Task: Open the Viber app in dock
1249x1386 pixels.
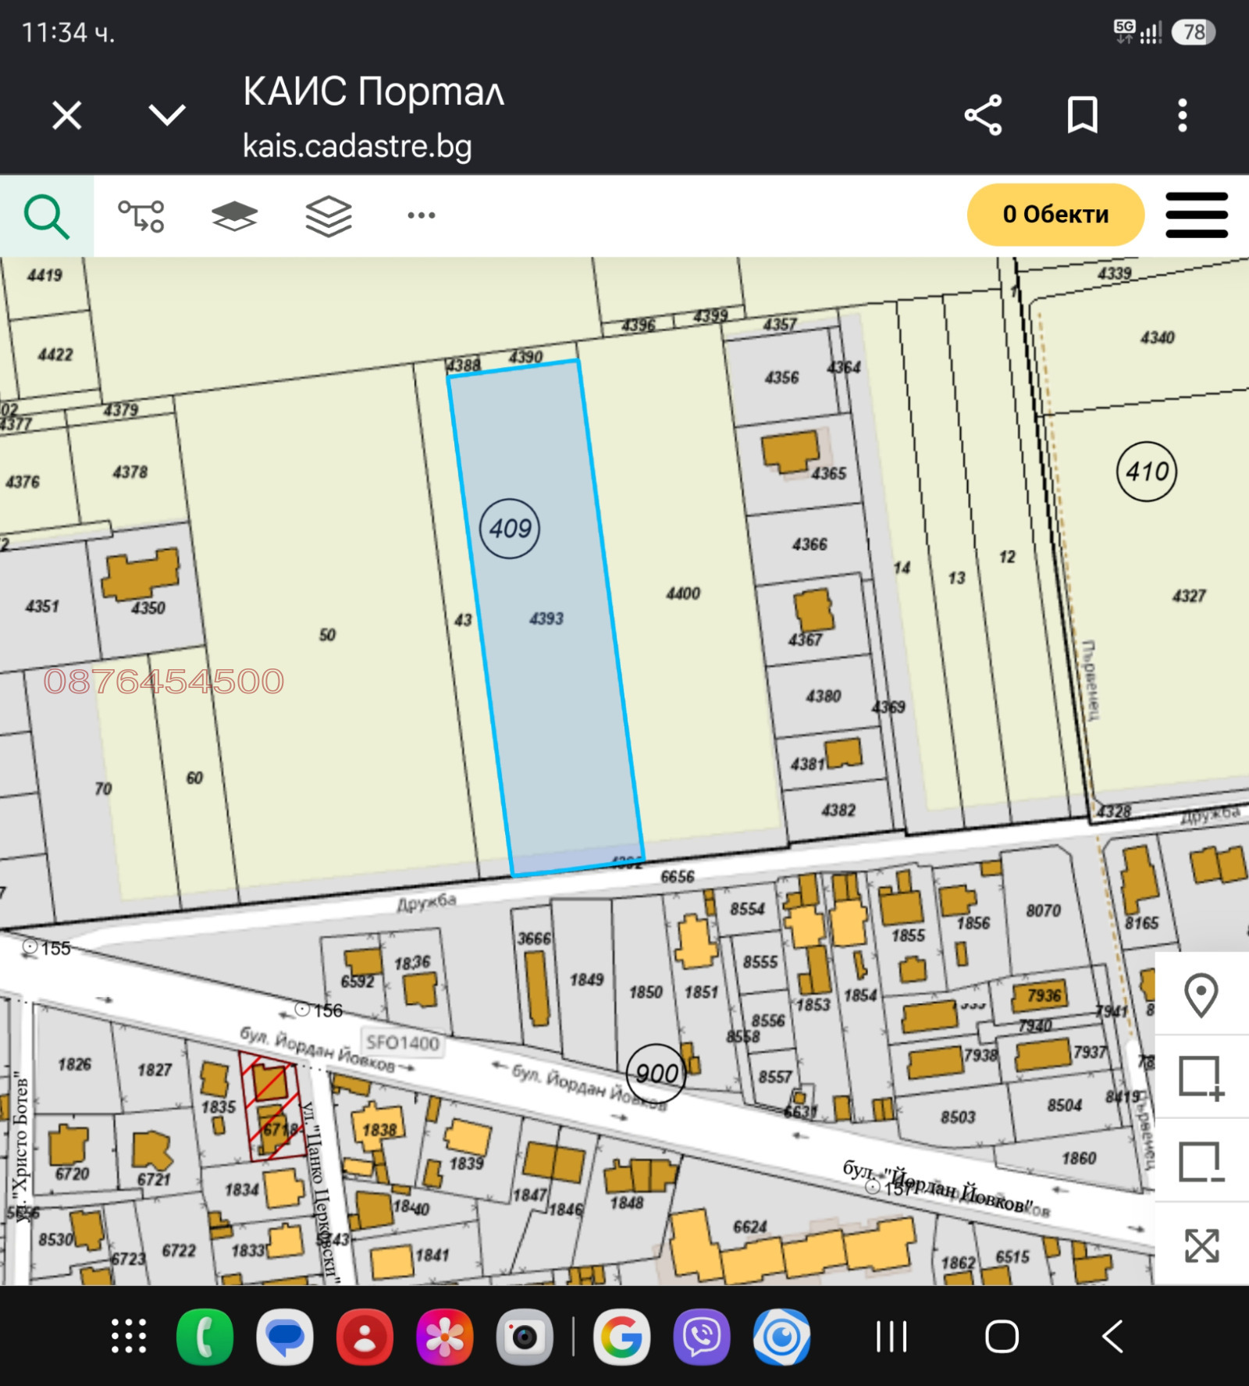Action: click(701, 1336)
